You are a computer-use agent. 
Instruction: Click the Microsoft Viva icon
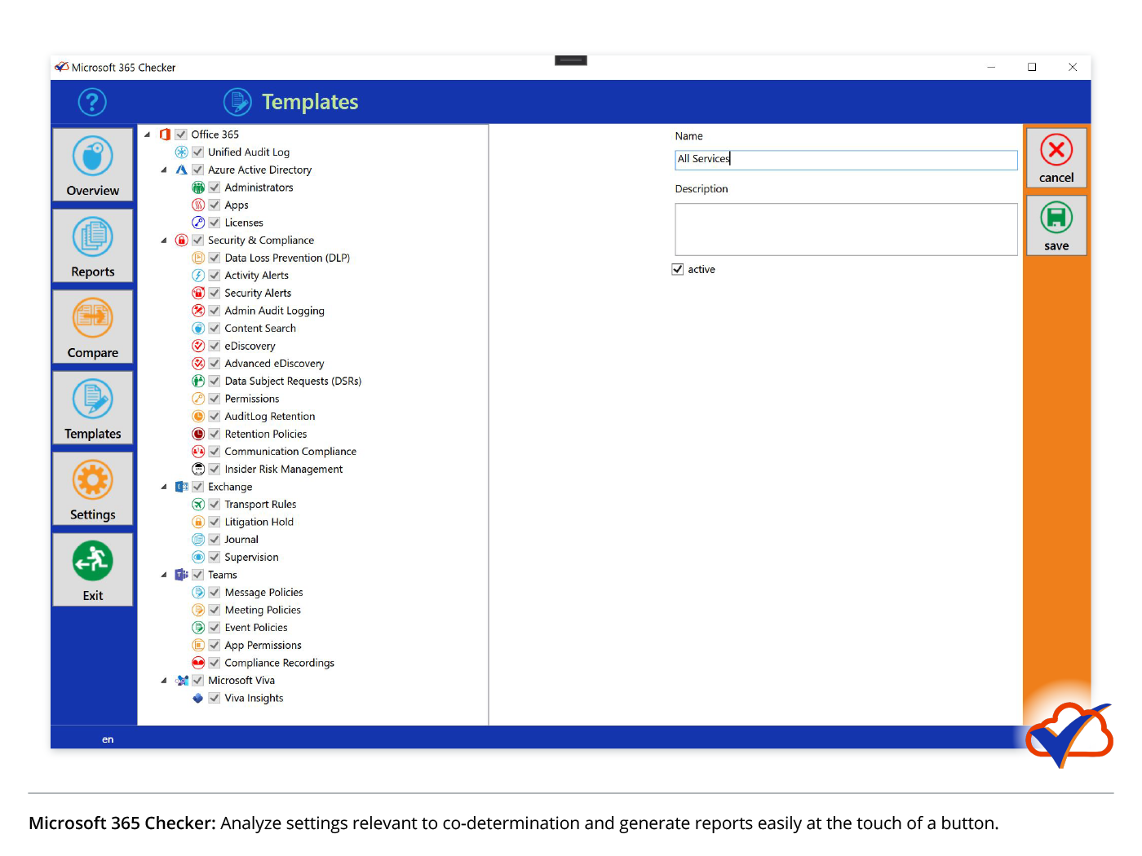(x=181, y=681)
